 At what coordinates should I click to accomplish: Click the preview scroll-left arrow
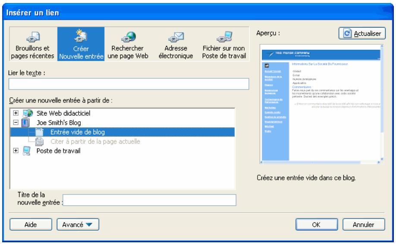(261, 162)
